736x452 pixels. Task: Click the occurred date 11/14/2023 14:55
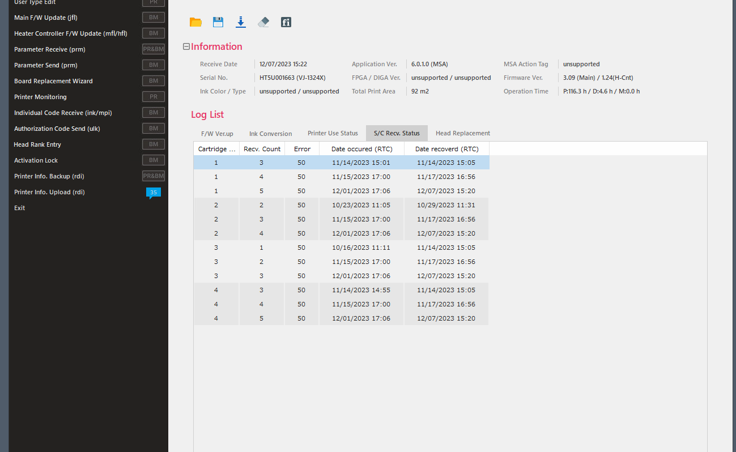(361, 290)
